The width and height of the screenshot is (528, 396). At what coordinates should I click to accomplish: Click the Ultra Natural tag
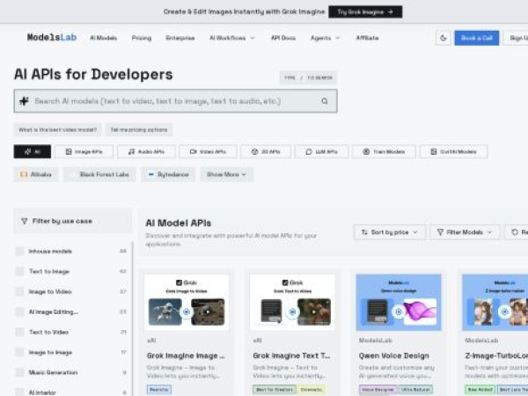(x=414, y=390)
